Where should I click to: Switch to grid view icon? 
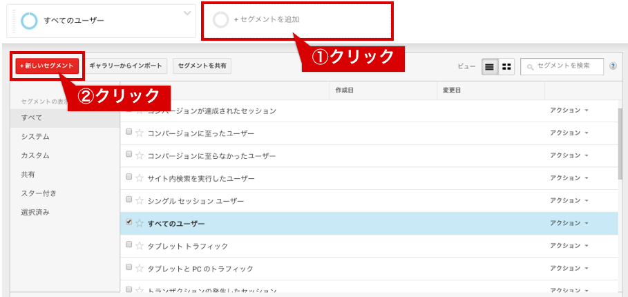tap(507, 66)
